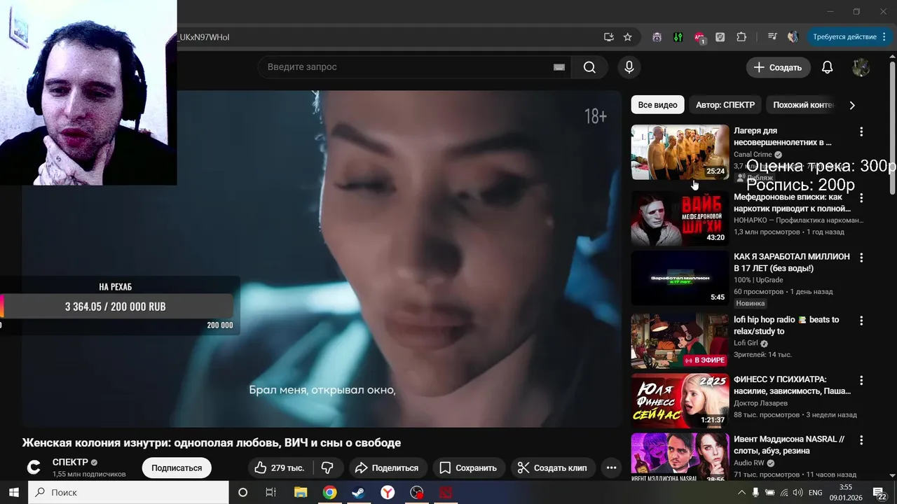Like the video with 279 тыс. thumbs up
The height and width of the screenshot is (504, 897).
click(x=279, y=468)
